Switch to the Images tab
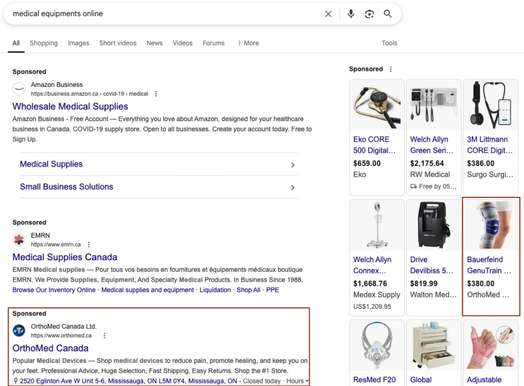The width and height of the screenshot is (524, 386). (78, 43)
